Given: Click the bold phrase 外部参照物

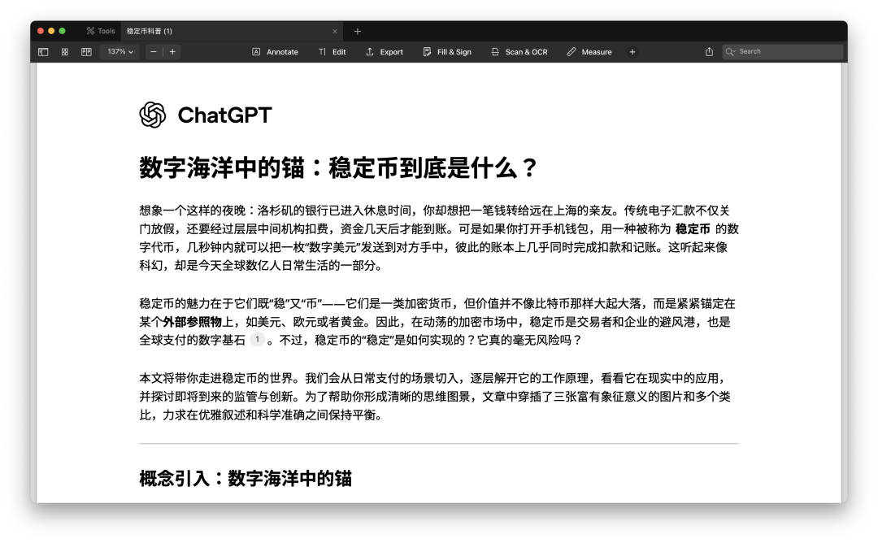Looking at the screenshot, I should 192,322.
